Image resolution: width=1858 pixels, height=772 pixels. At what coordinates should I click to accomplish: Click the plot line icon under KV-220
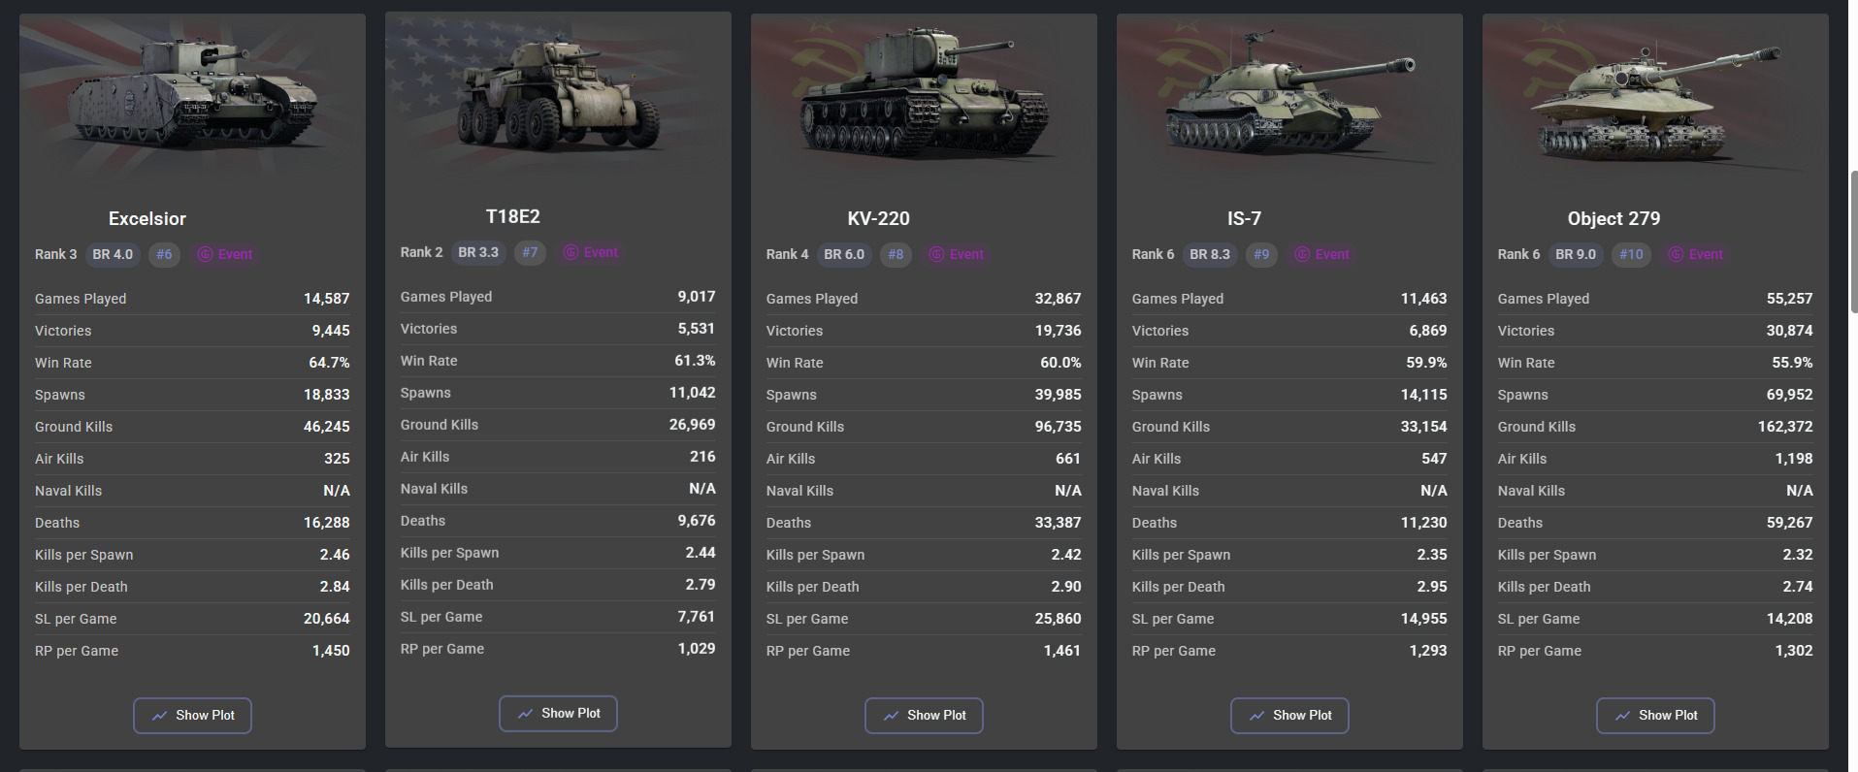coord(891,716)
